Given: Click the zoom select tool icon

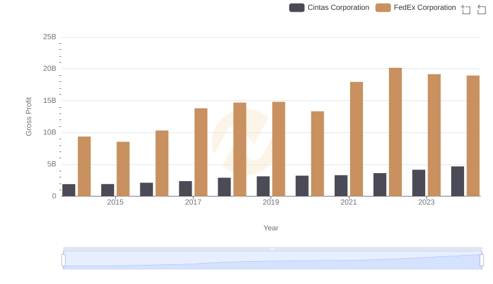Looking at the screenshot, I should point(466,9).
